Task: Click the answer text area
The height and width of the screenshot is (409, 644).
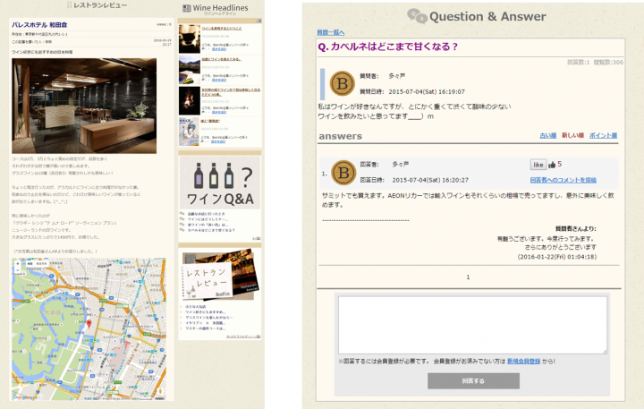Action: [472, 325]
